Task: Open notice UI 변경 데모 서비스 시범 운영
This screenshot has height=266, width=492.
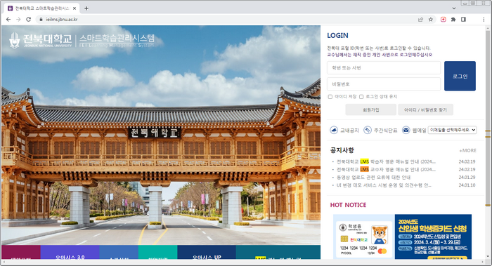Action: 384,185
